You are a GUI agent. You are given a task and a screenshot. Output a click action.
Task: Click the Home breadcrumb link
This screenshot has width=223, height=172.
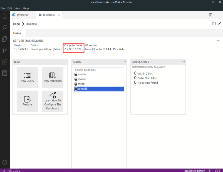(x=17, y=24)
